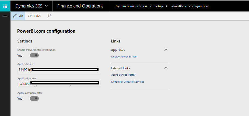The image size is (249, 116).
Task: Click the Finance and Operations header
Action: point(80,6)
